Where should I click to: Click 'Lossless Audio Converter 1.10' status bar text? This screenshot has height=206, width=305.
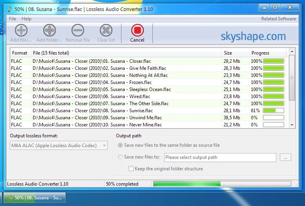pyautogui.click(x=38, y=184)
